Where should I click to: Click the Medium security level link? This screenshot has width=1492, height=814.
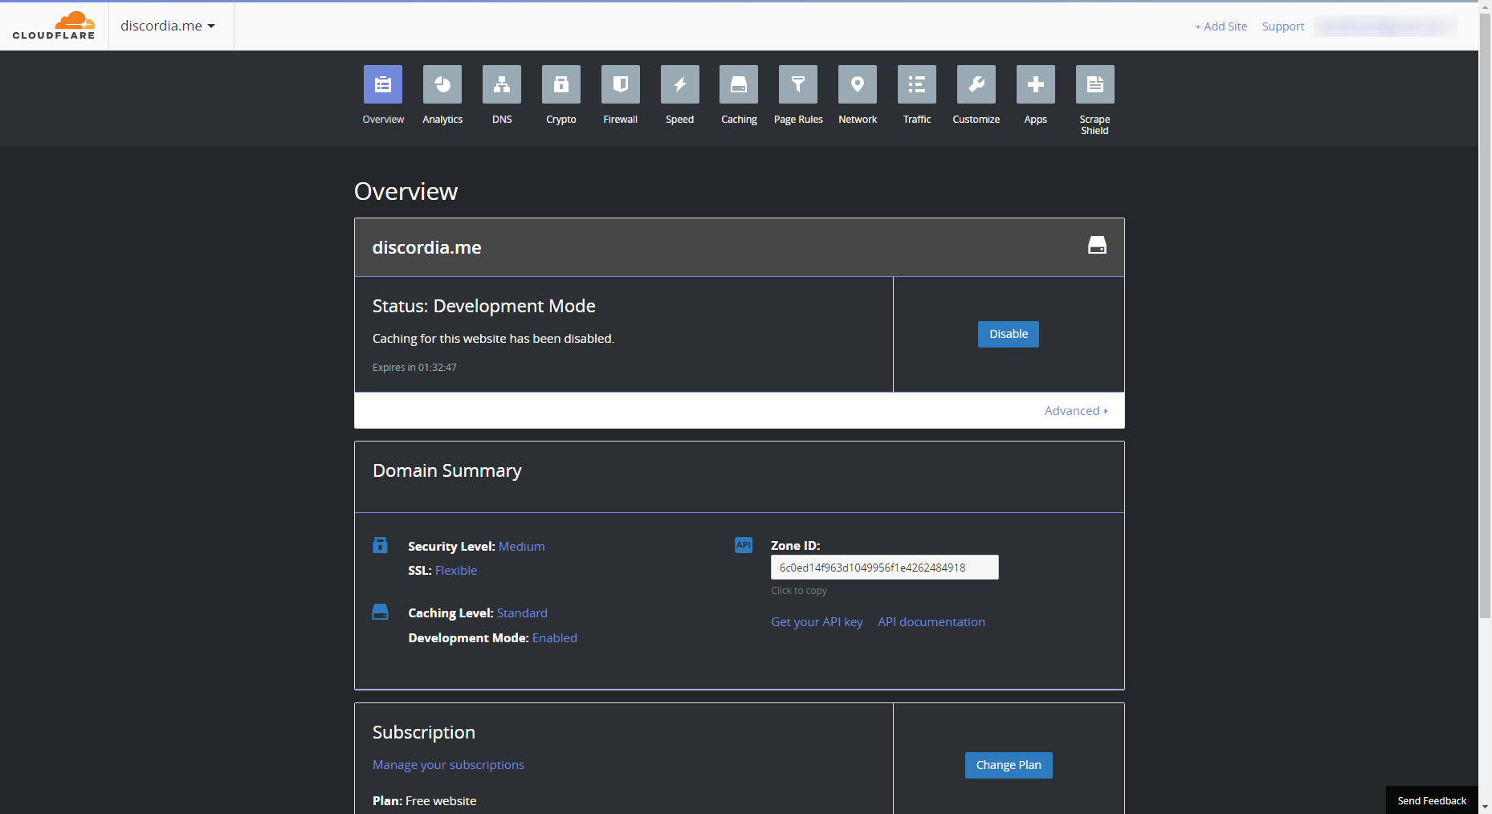point(522,547)
